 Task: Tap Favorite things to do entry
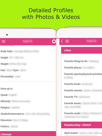pyautogui.click(x=81, y=61)
